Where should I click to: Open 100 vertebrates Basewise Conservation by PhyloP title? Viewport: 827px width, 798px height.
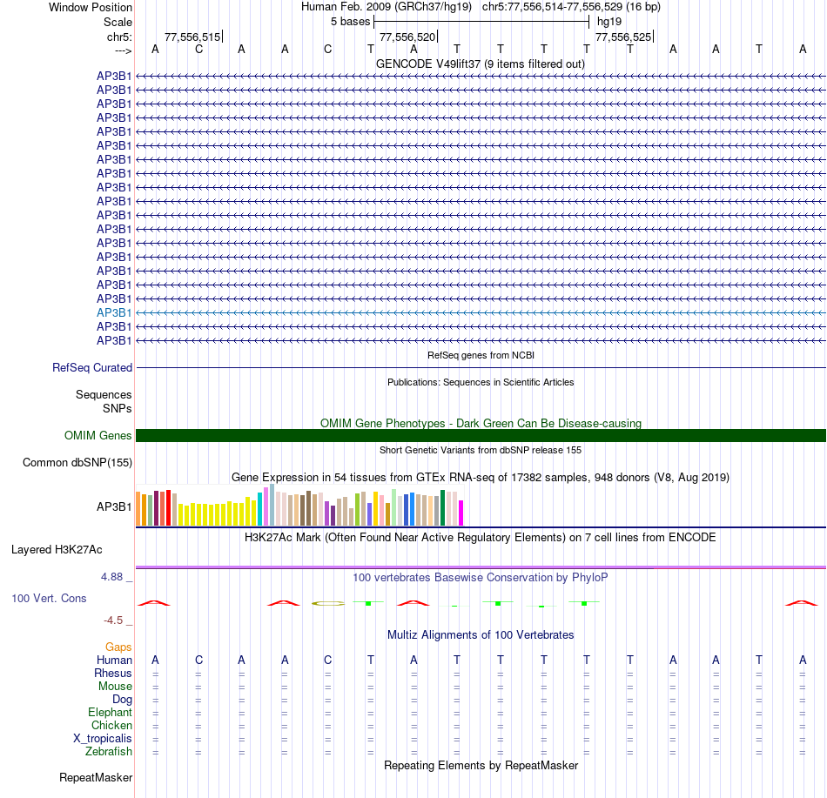[481, 578]
